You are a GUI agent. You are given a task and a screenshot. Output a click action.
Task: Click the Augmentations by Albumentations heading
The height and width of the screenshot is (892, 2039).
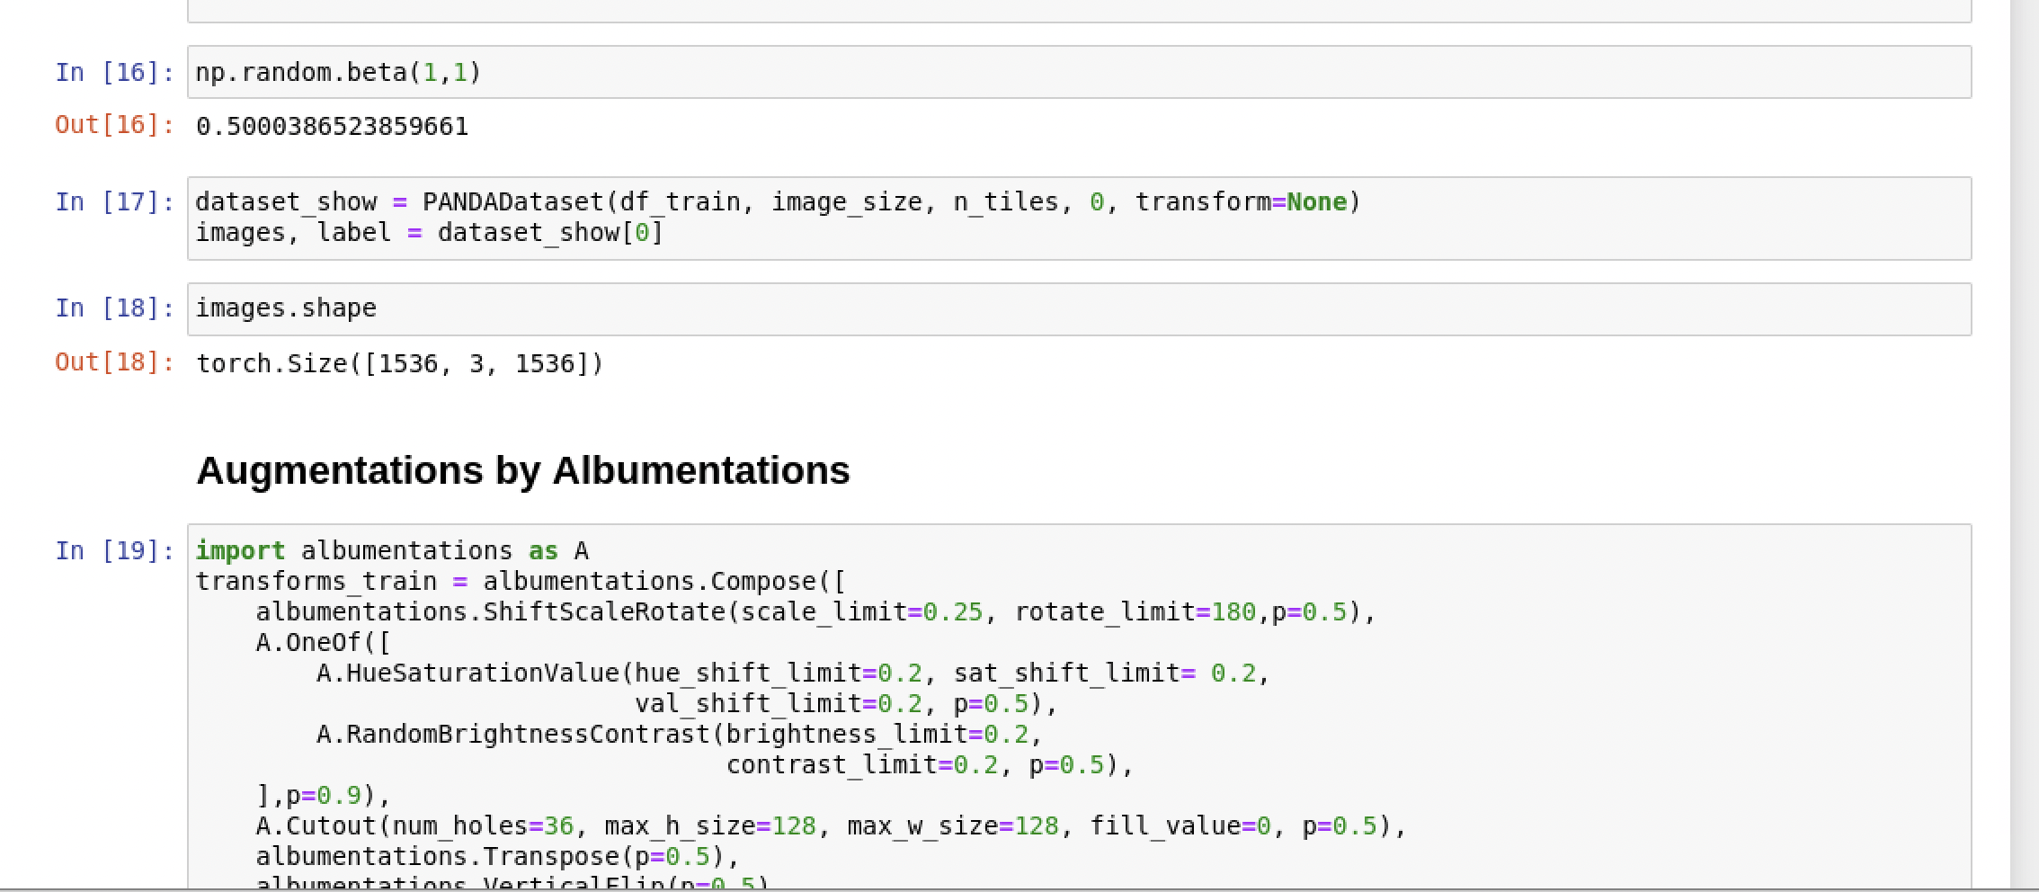point(524,469)
